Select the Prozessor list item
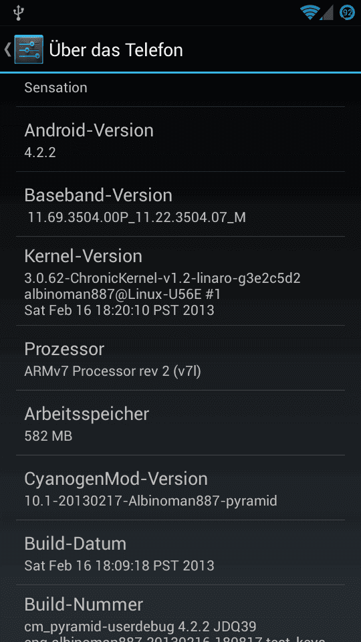This screenshot has height=642, width=361. pos(180,358)
